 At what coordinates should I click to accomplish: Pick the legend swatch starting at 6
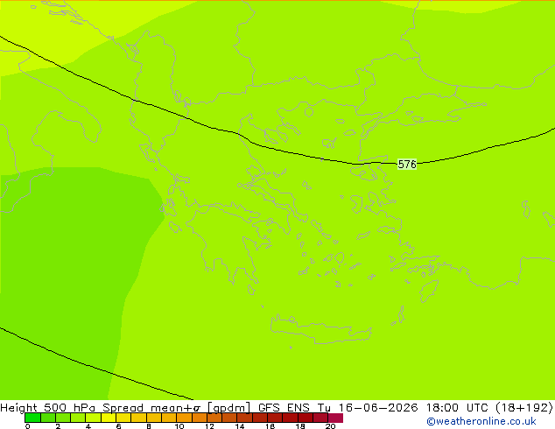(123, 418)
